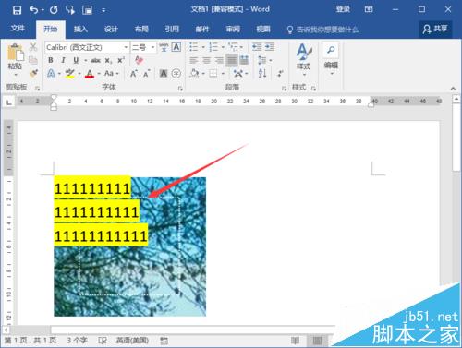
Task: Toggle Italic formatting
Action: pos(64,60)
